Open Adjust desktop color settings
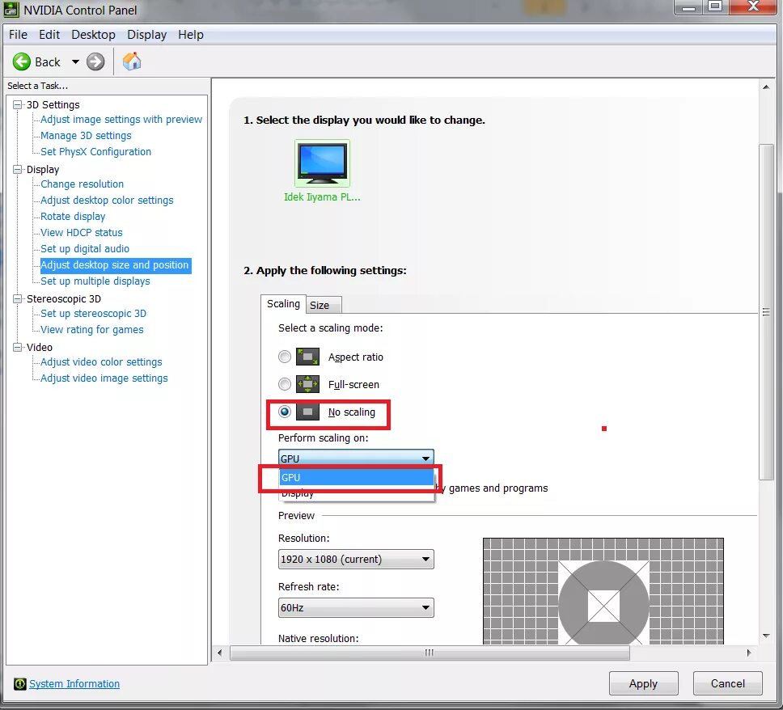This screenshot has width=783, height=710. [x=107, y=200]
